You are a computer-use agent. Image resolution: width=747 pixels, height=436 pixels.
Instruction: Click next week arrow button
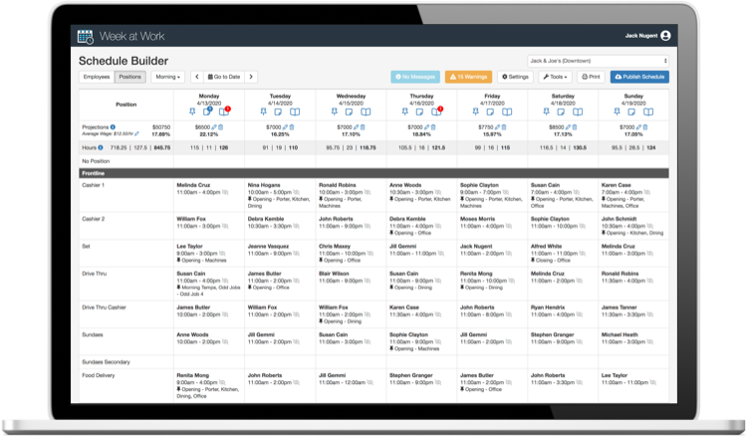point(251,76)
